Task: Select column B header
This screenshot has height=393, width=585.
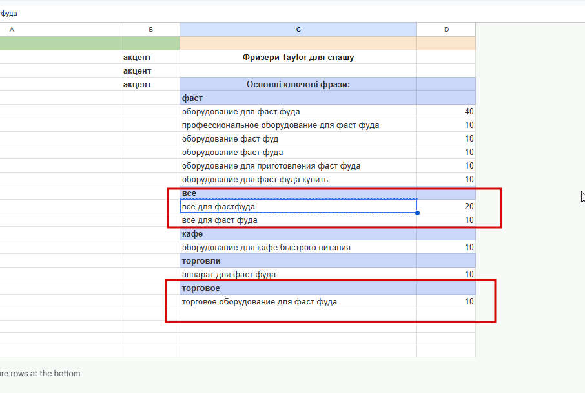Action: coord(150,30)
